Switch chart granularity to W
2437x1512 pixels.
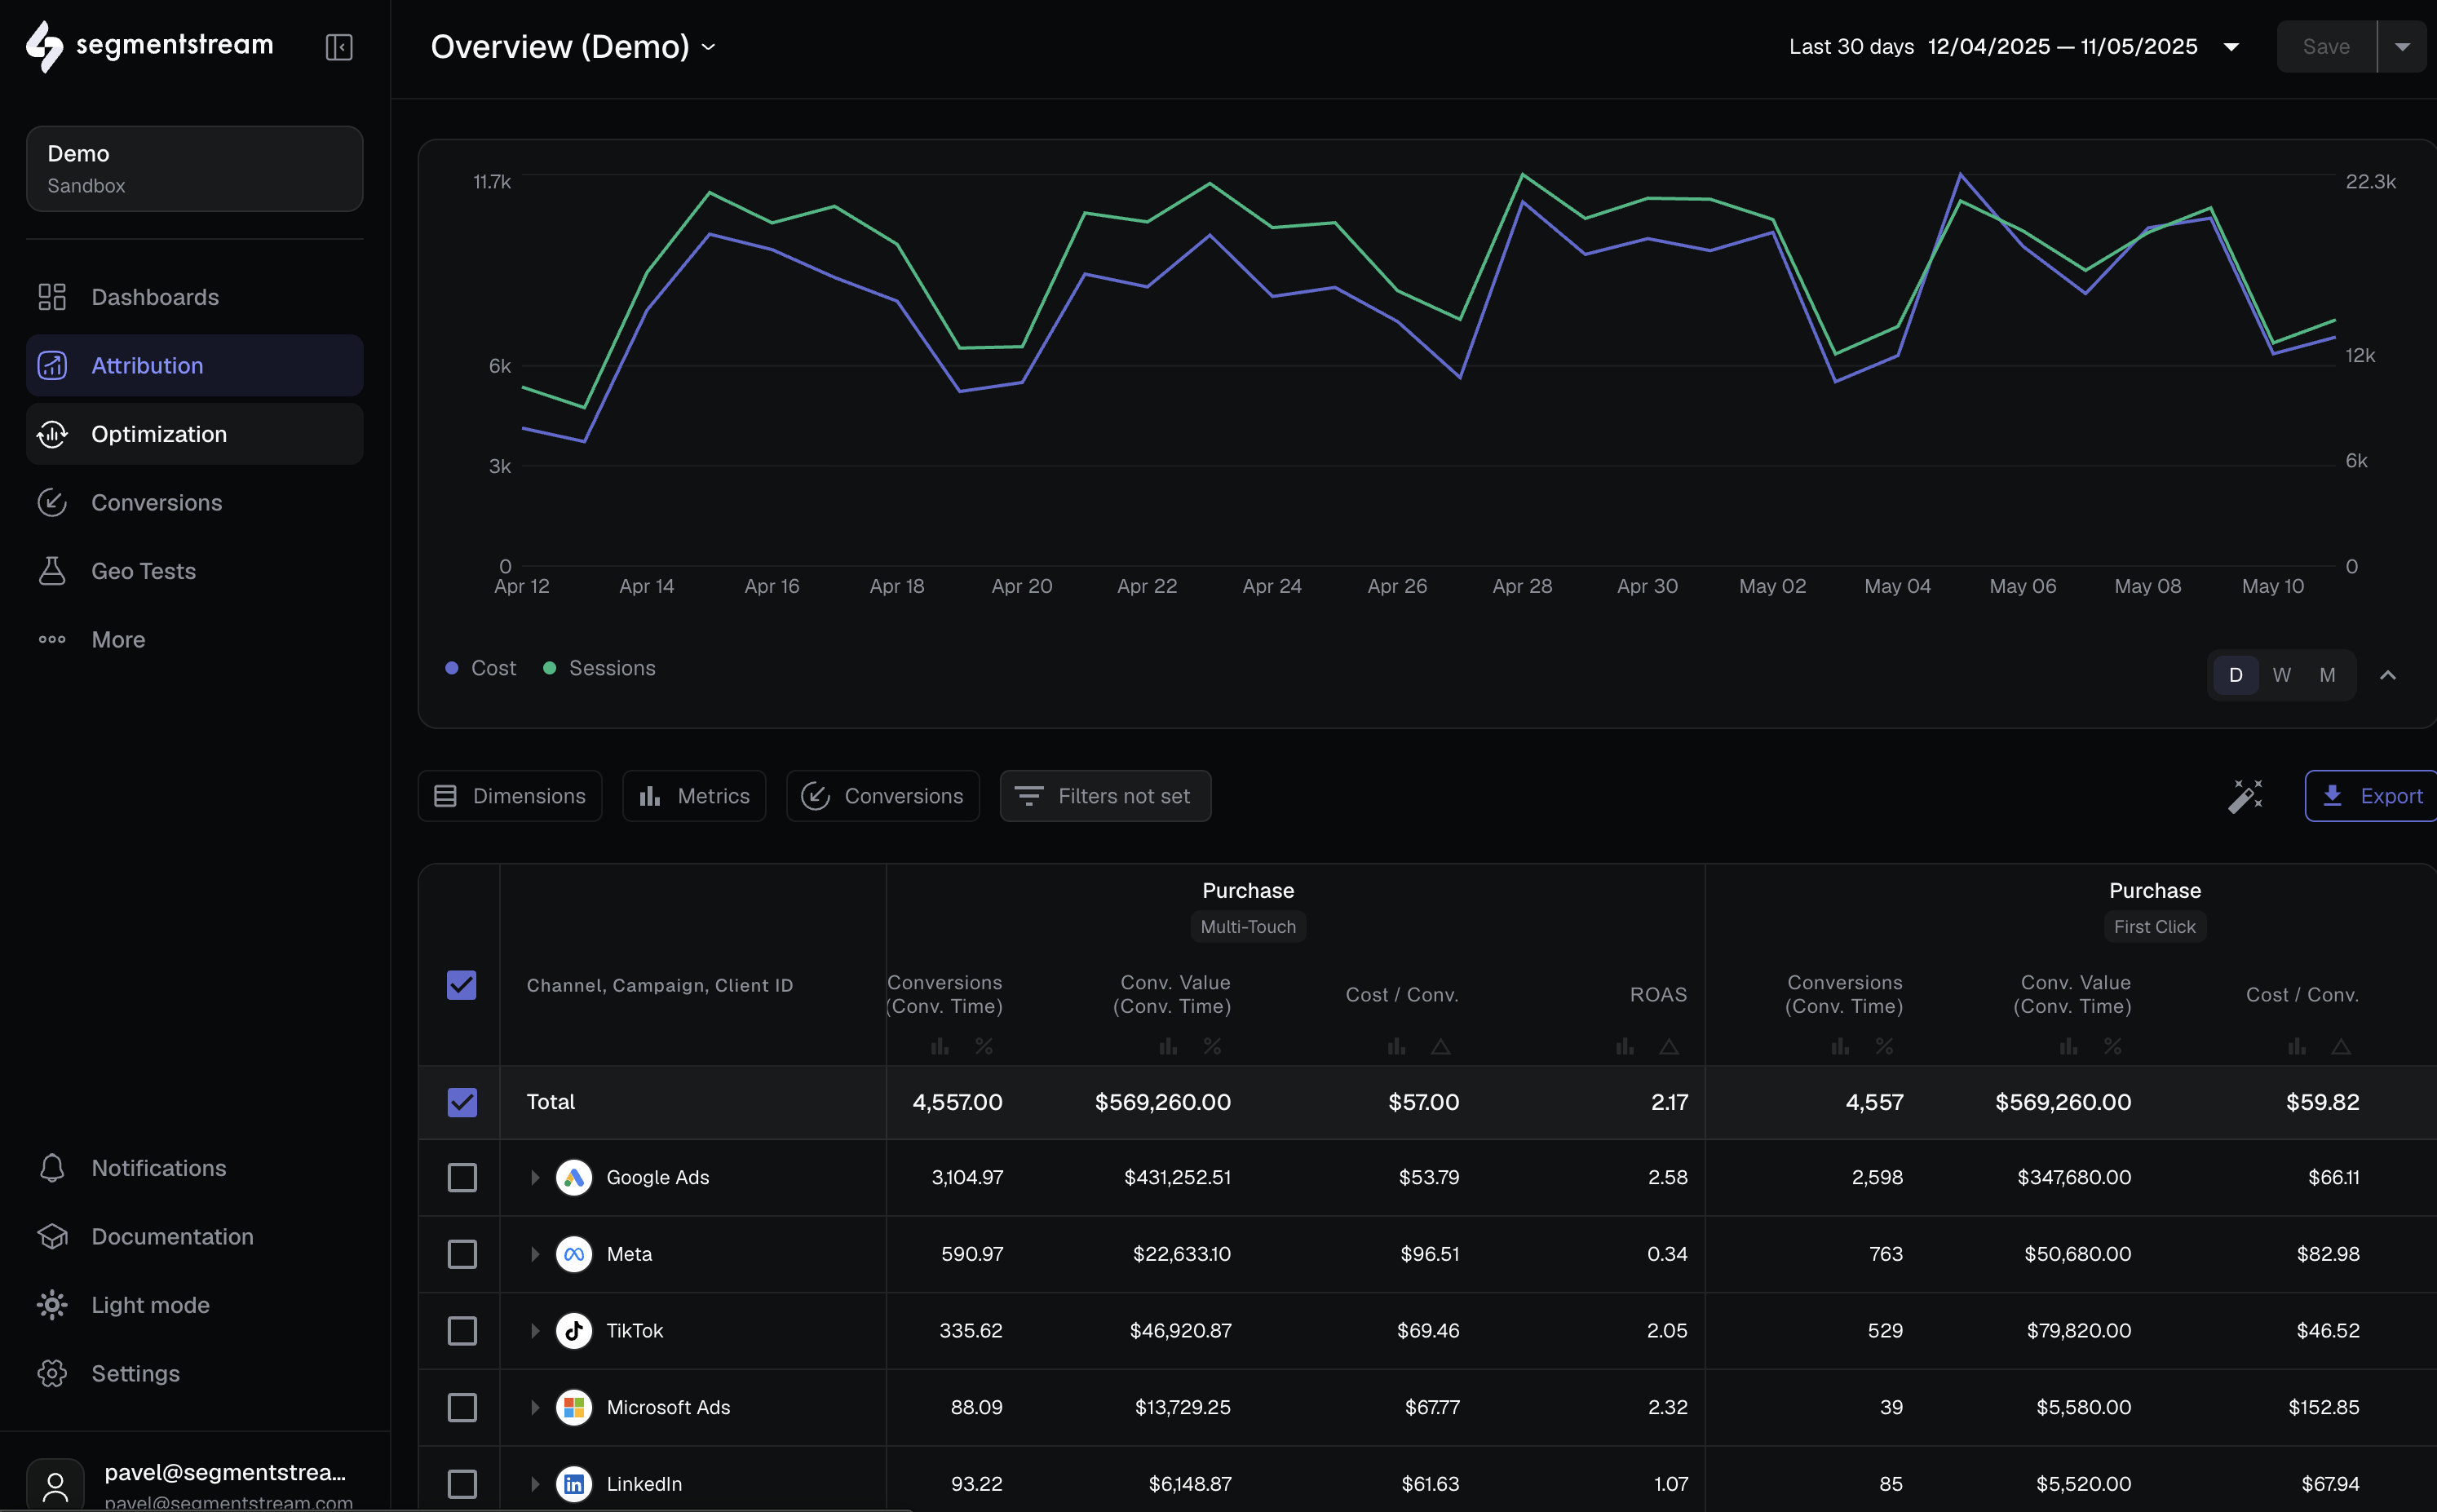[2282, 675]
